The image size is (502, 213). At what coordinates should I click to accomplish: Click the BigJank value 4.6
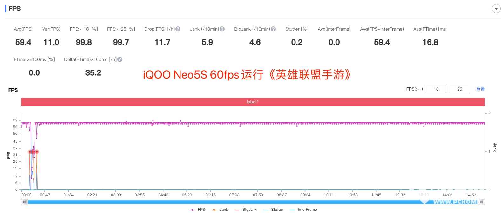[255, 42]
